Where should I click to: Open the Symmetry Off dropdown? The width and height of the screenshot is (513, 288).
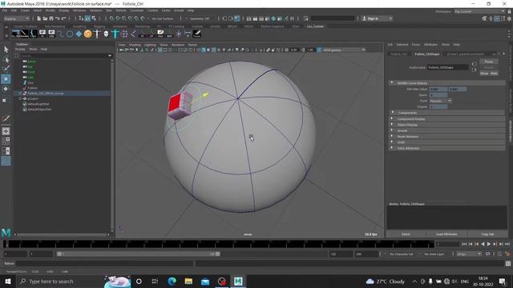[x=200, y=18]
